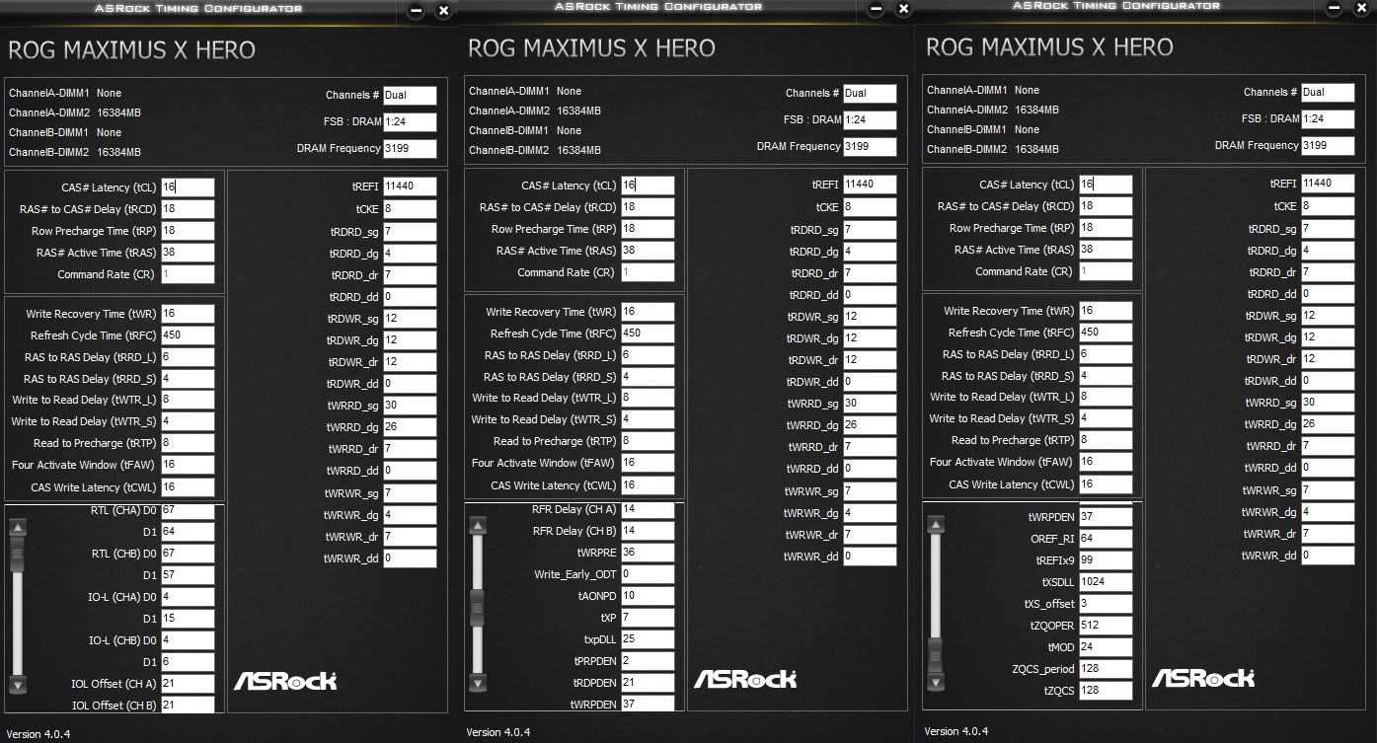The image size is (1377, 743).
Task: Click the Write_Early_ODT value field
Action: (x=648, y=574)
